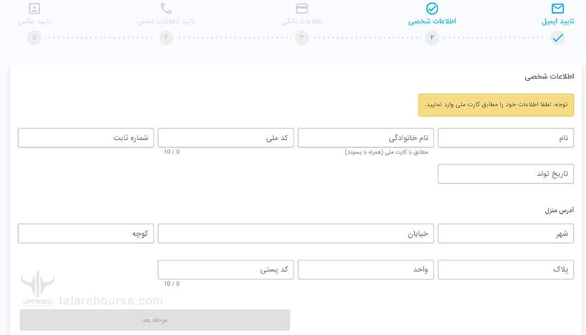586x335 pixels.
Task: Click the نام (first name) input field
Action: click(506, 138)
